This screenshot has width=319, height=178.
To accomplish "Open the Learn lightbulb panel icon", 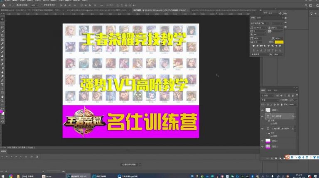I will pyautogui.click(x=311, y=13).
